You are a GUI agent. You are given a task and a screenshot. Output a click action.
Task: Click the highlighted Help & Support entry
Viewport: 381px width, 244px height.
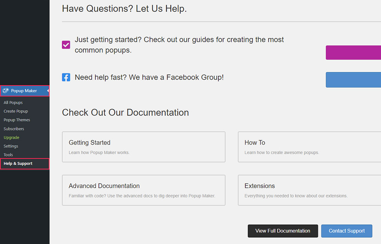[x=17, y=164]
